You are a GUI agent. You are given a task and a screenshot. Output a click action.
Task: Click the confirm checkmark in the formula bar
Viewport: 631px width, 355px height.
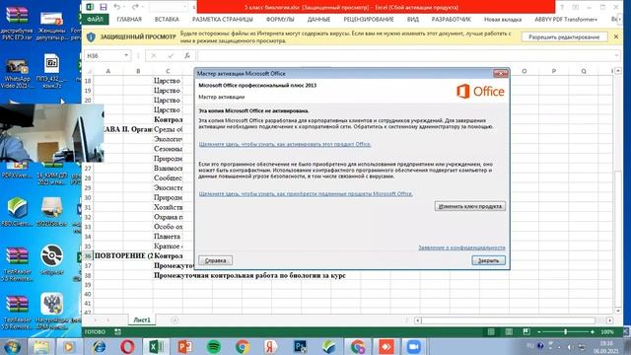pos(171,55)
